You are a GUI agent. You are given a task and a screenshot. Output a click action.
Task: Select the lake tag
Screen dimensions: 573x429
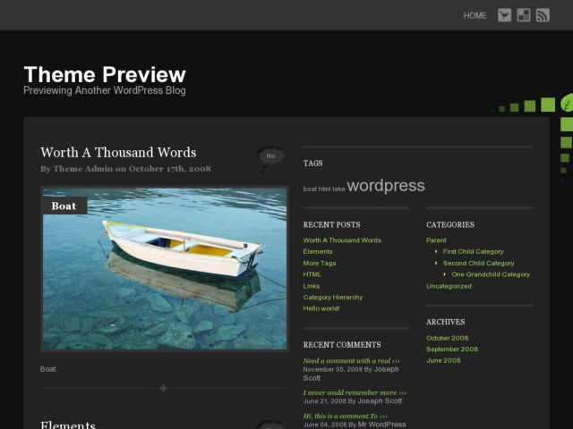[x=338, y=189]
